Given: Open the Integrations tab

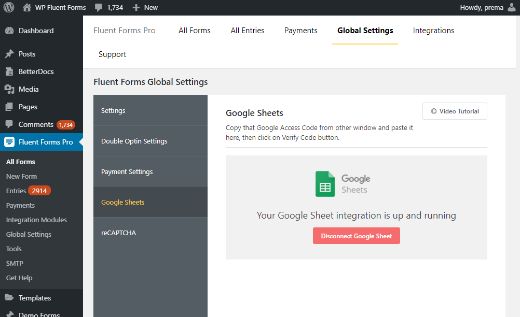Looking at the screenshot, I should coord(433,31).
